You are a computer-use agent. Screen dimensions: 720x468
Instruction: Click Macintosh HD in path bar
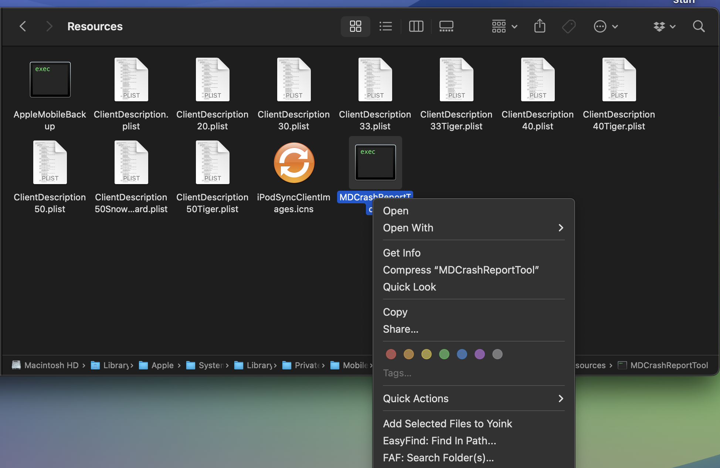51,365
